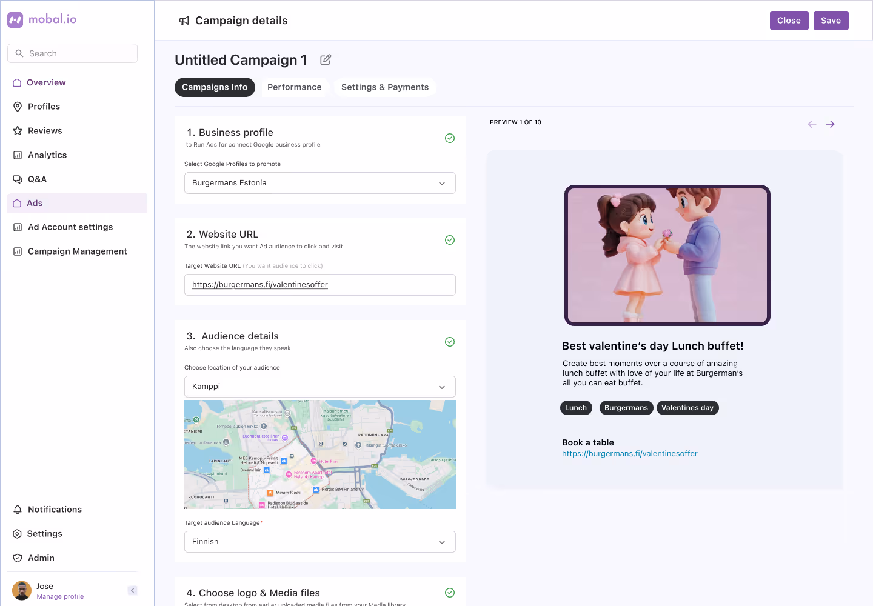Click the Settings gear icon in sidebar
Screen dimensions: 873x606
(x=17, y=534)
